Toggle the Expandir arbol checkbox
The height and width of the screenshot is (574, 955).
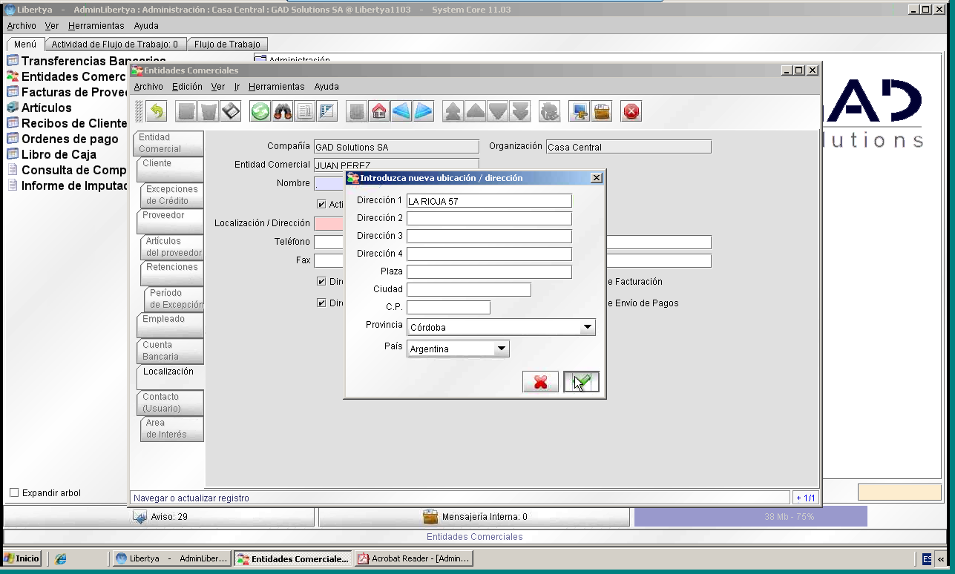pyautogui.click(x=14, y=493)
